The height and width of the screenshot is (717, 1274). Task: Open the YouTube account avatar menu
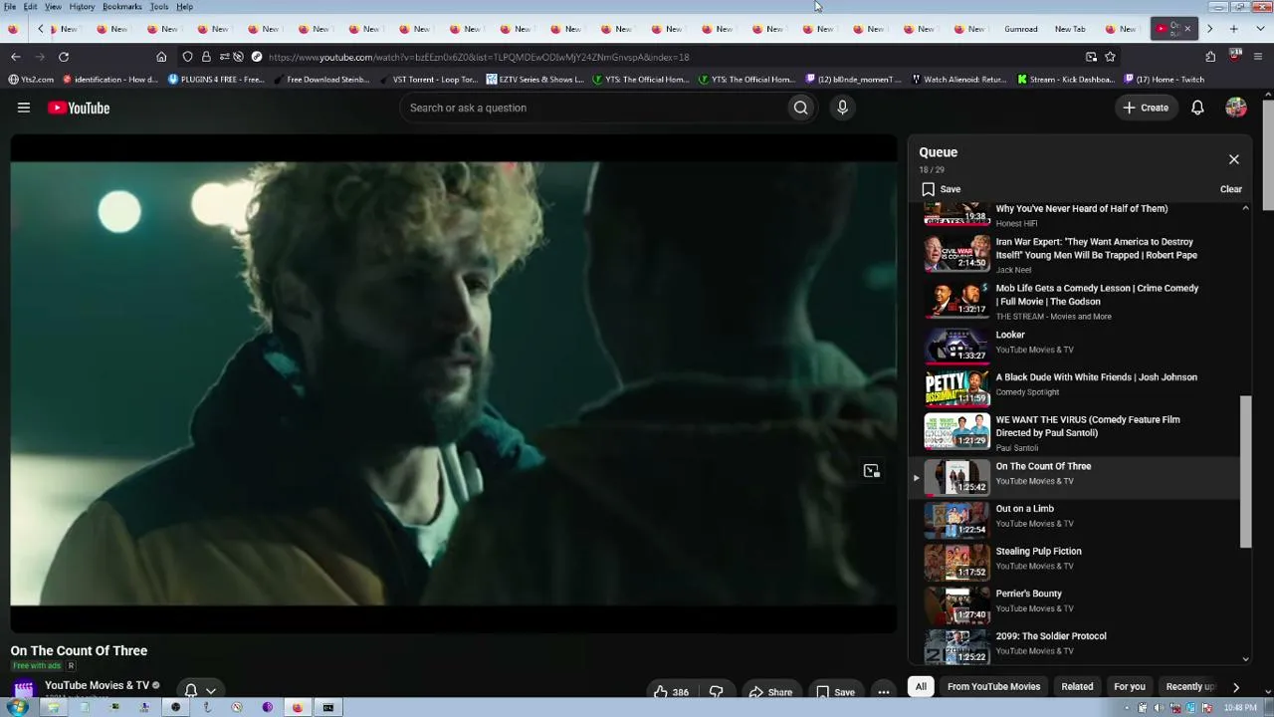pos(1236,108)
